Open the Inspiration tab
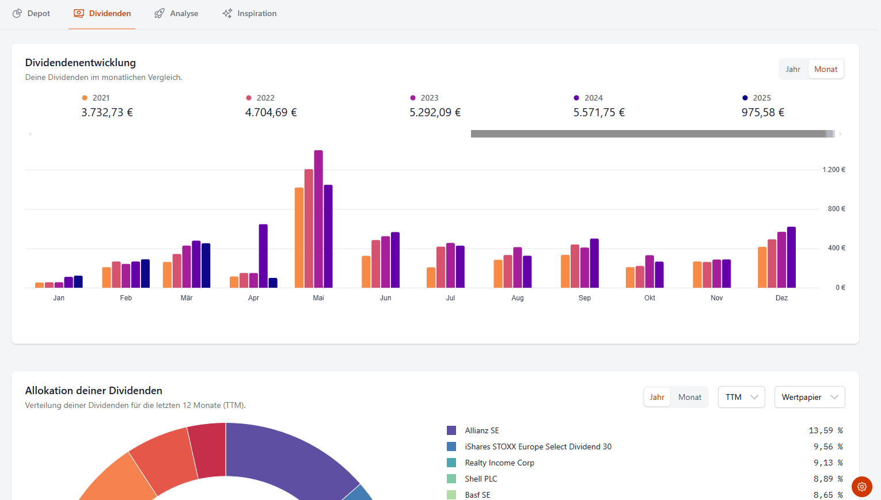Viewport: 881px width, 500px height. pos(249,13)
